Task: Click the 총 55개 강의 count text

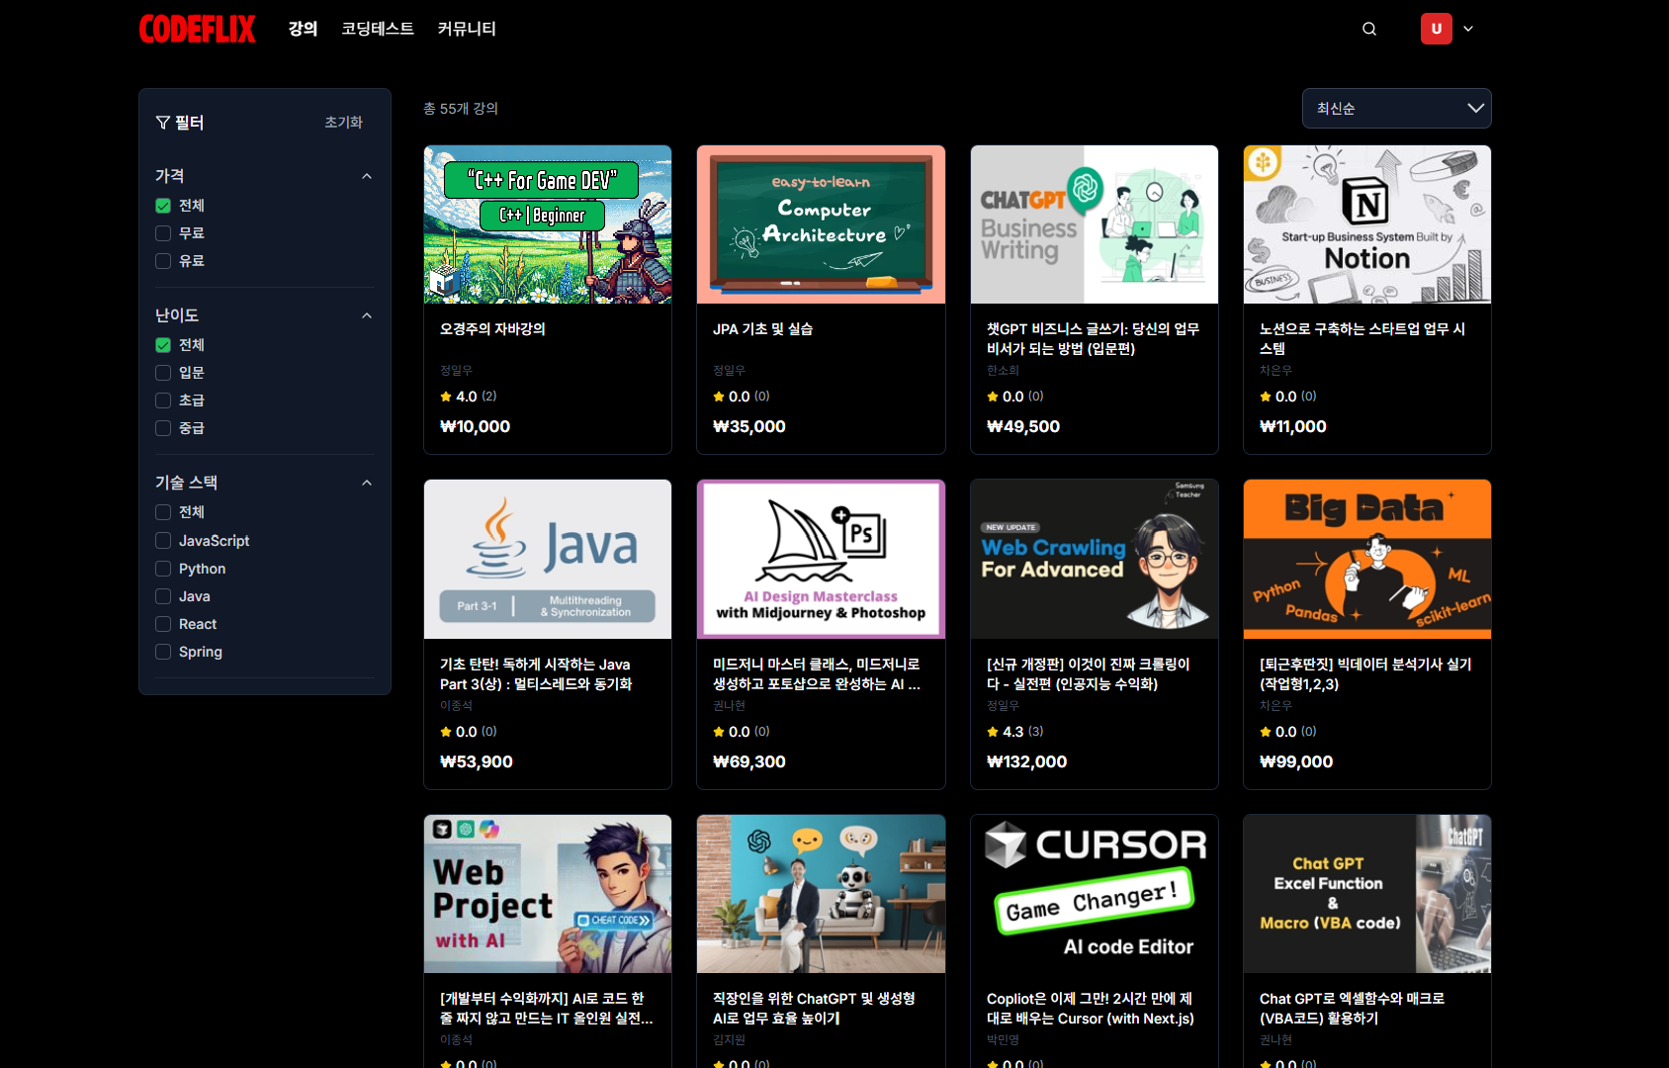Action: (461, 109)
